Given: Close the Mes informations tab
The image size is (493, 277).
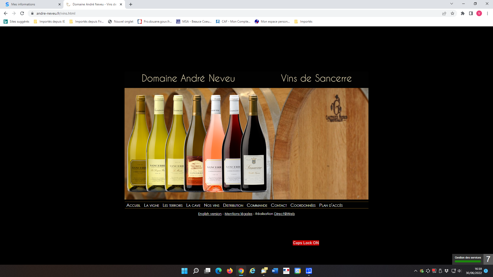Looking at the screenshot, I should [x=60, y=4].
